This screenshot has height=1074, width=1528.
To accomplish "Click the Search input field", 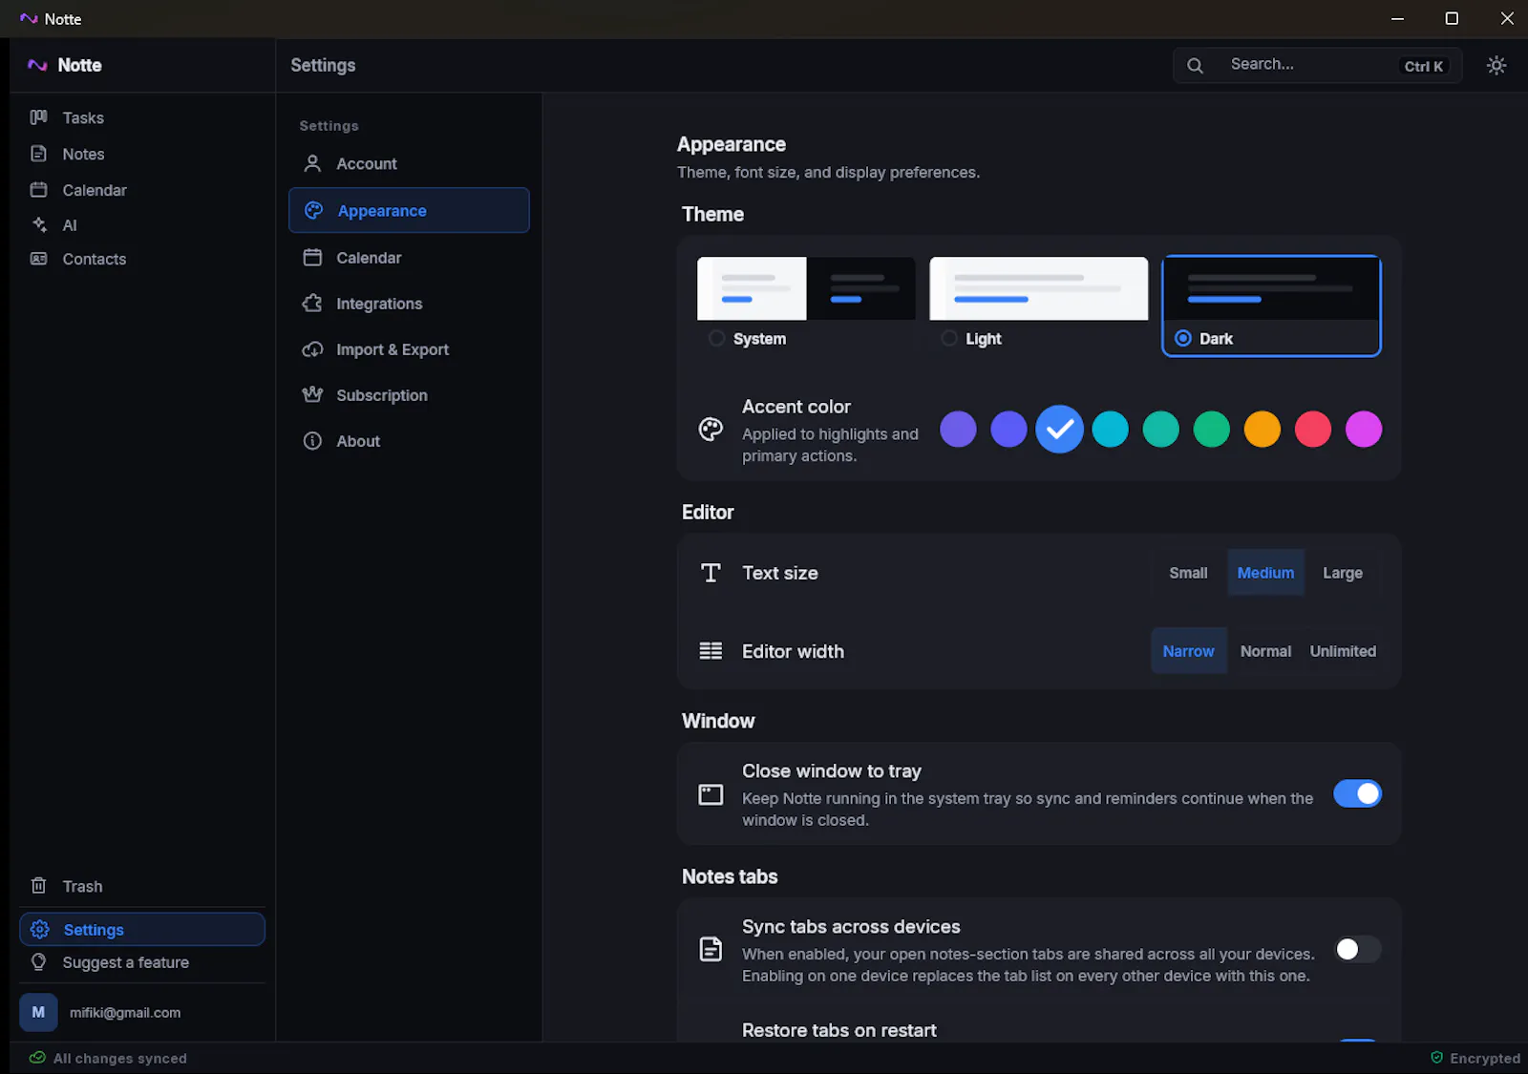I will [1317, 65].
